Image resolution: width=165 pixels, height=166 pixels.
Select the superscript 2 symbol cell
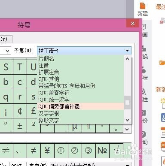tap(34, 126)
